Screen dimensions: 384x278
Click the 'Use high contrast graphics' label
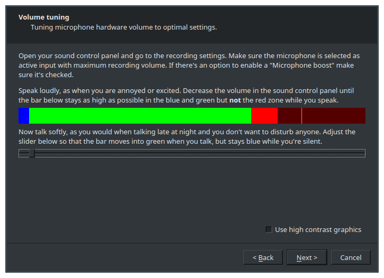click(x=318, y=229)
